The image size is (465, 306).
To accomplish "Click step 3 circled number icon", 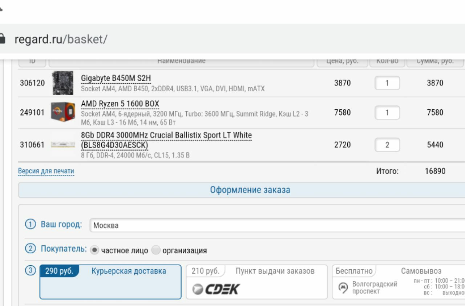I will tap(31, 270).
